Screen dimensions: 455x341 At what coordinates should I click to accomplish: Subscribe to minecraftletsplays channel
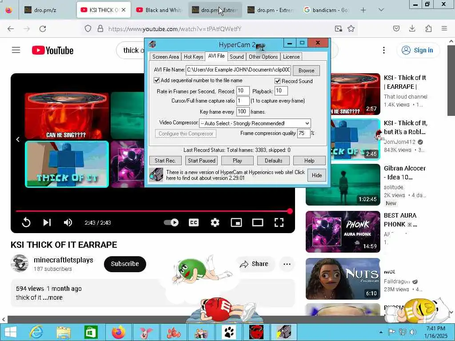[125, 264]
